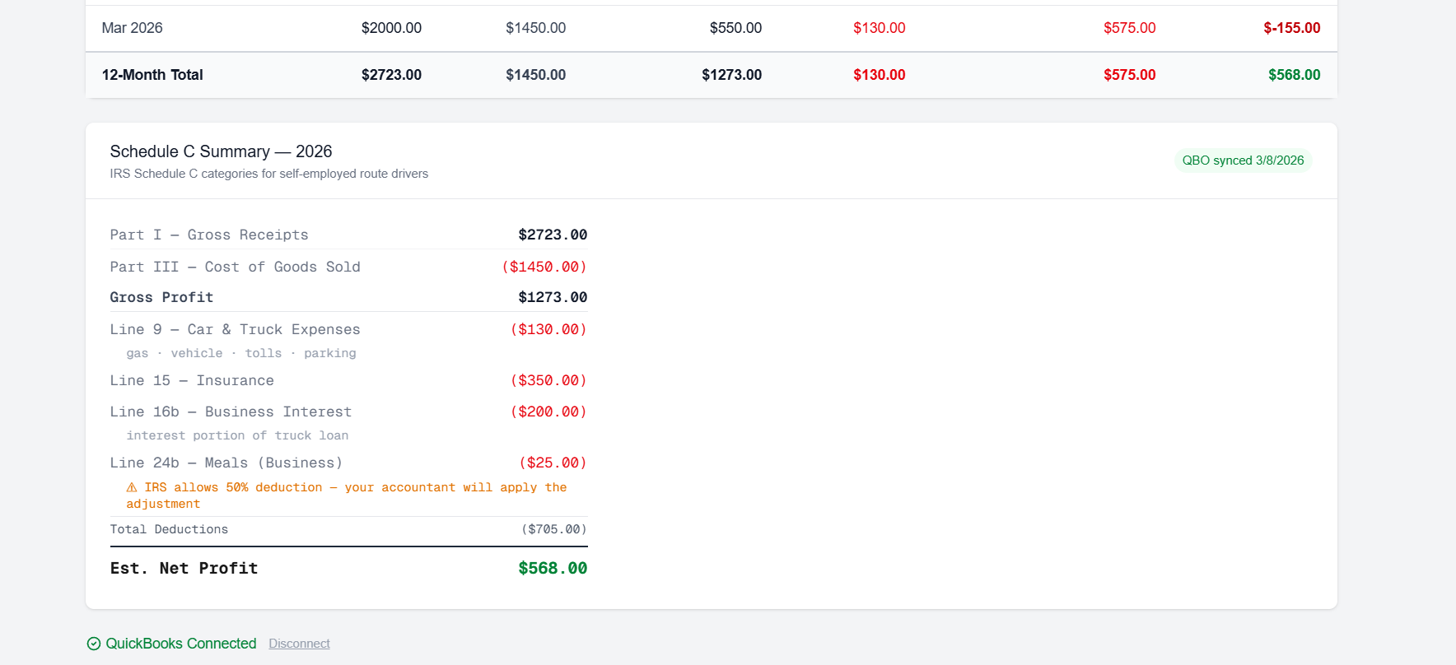This screenshot has width=1456, height=665.
Task: Click the Est. Net Profit $568.00 amount
Action: [x=553, y=568]
